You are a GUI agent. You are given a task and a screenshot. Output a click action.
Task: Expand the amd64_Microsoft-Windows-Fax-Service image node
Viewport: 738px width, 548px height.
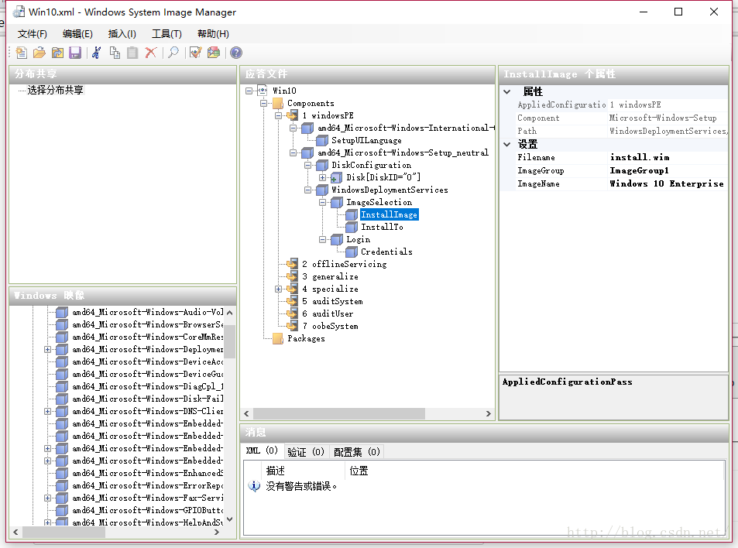[47, 498]
